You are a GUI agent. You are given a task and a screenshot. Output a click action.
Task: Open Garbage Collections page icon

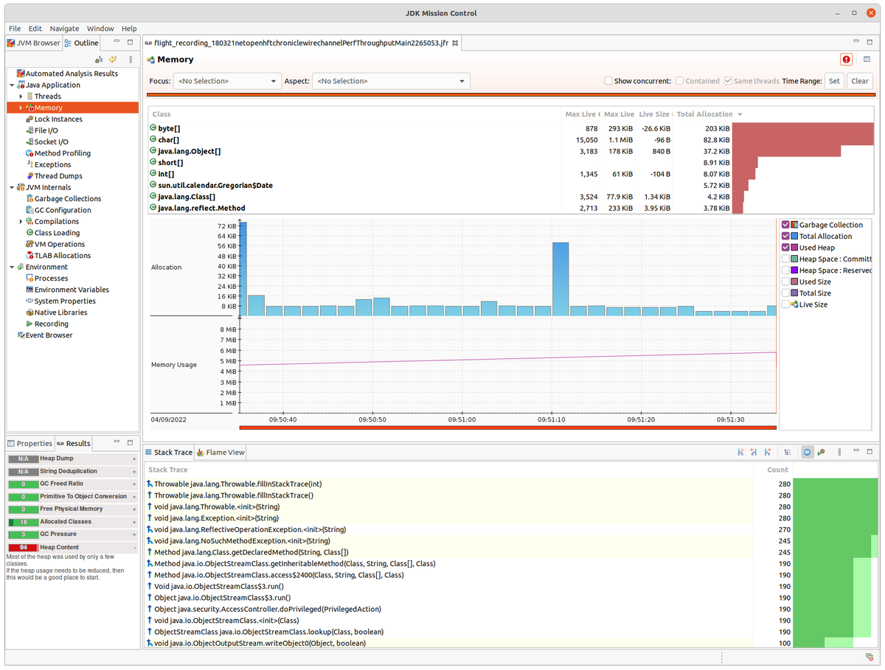29,199
